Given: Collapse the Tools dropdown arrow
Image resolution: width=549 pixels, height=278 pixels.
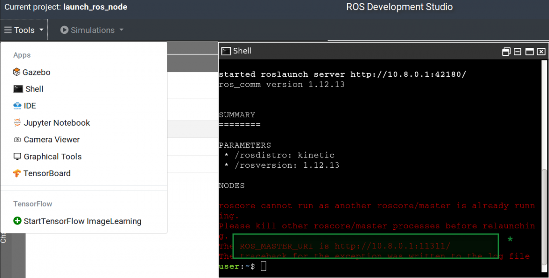Looking at the screenshot, I should tap(41, 30).
